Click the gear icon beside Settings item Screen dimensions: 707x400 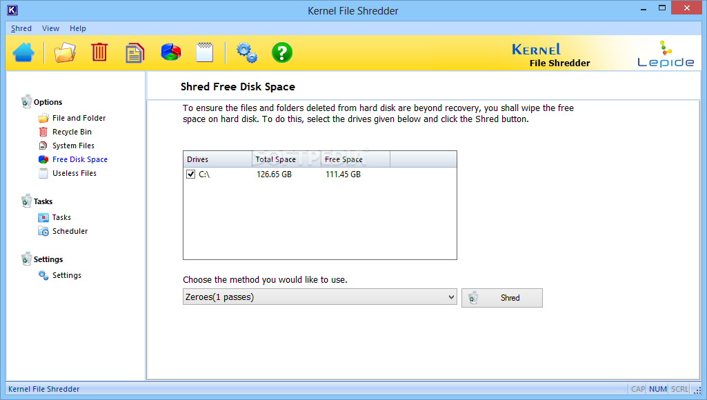coord(43,276)
